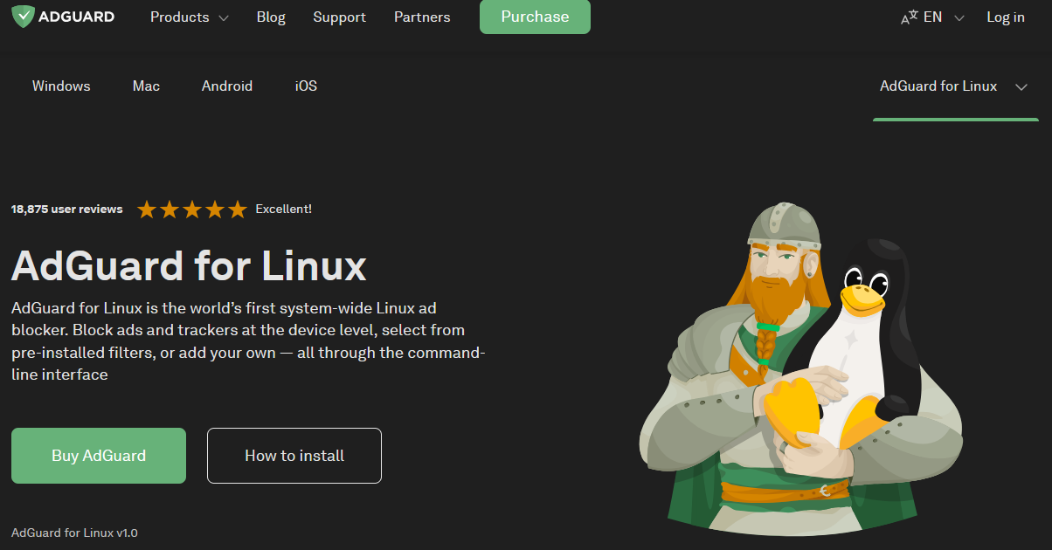Image resolution: width=1052 pixels, height=550 pixels.
Task: Click the Log in link
Action: pos(1005,17)
